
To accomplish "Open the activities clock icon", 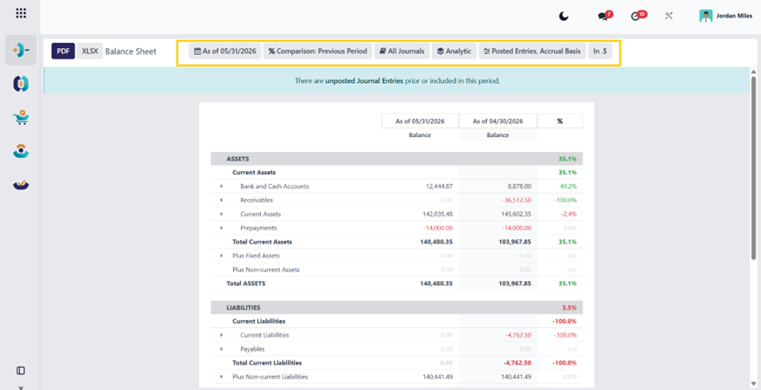I will tap(637, 17).
